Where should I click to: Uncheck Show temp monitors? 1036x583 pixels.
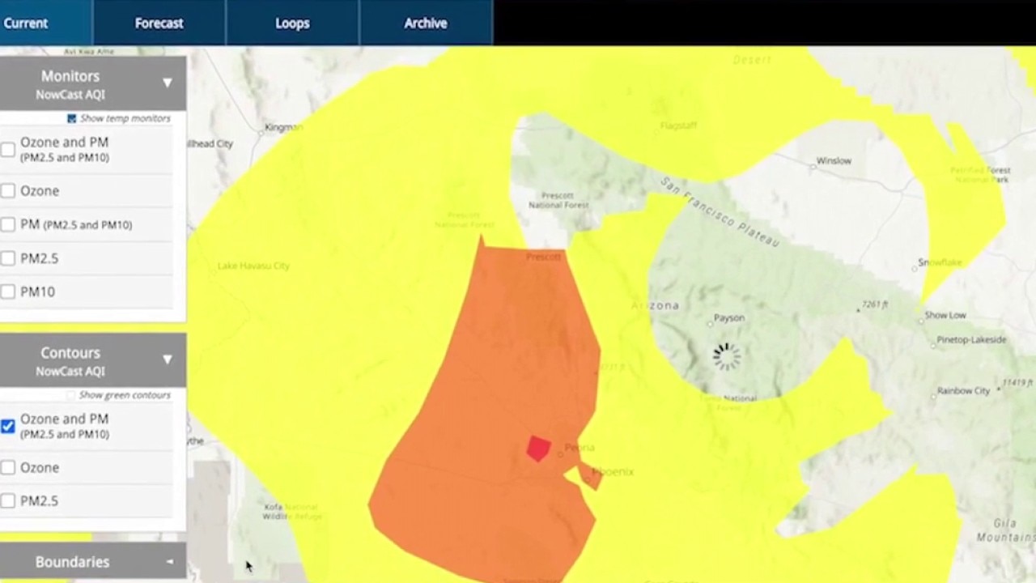coord(72,118)
